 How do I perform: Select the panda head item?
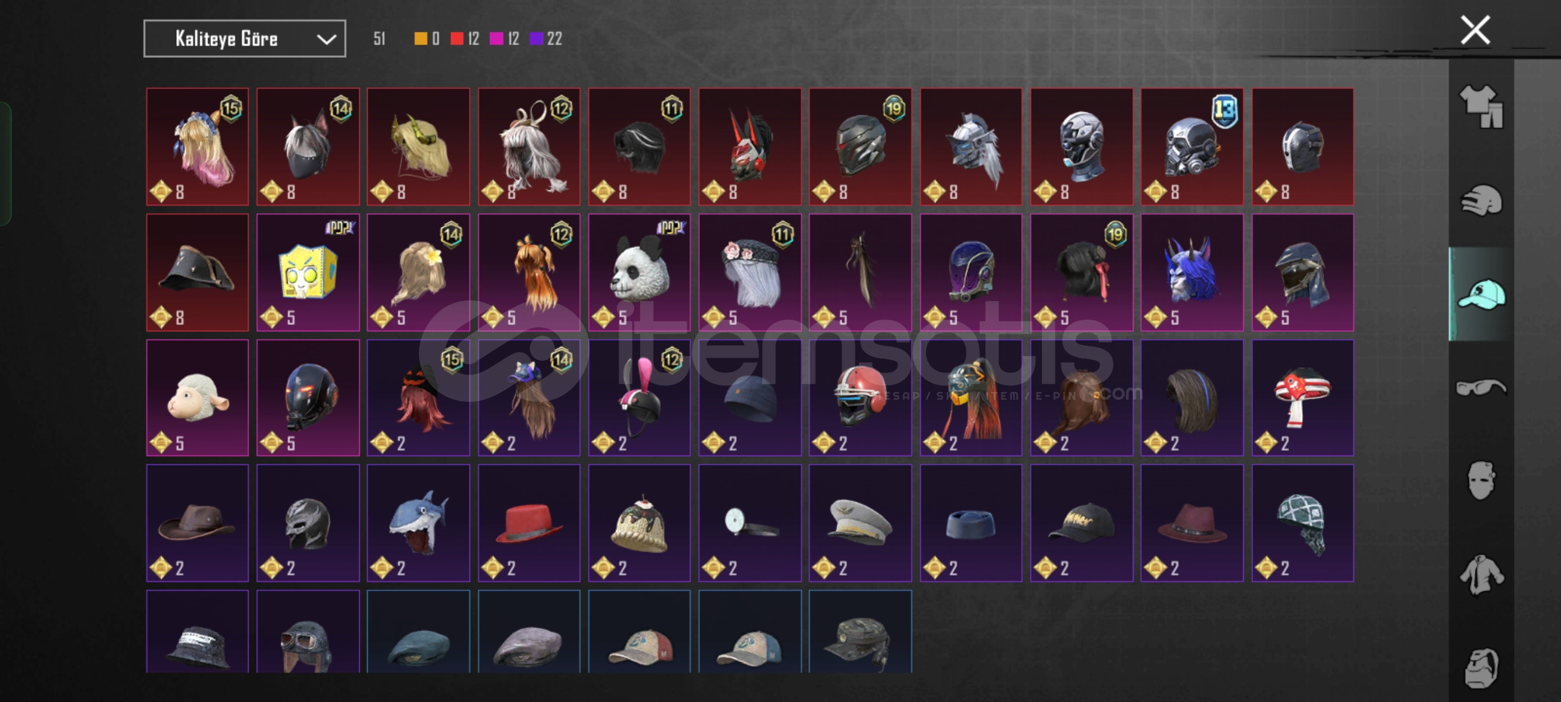(639, 272)
